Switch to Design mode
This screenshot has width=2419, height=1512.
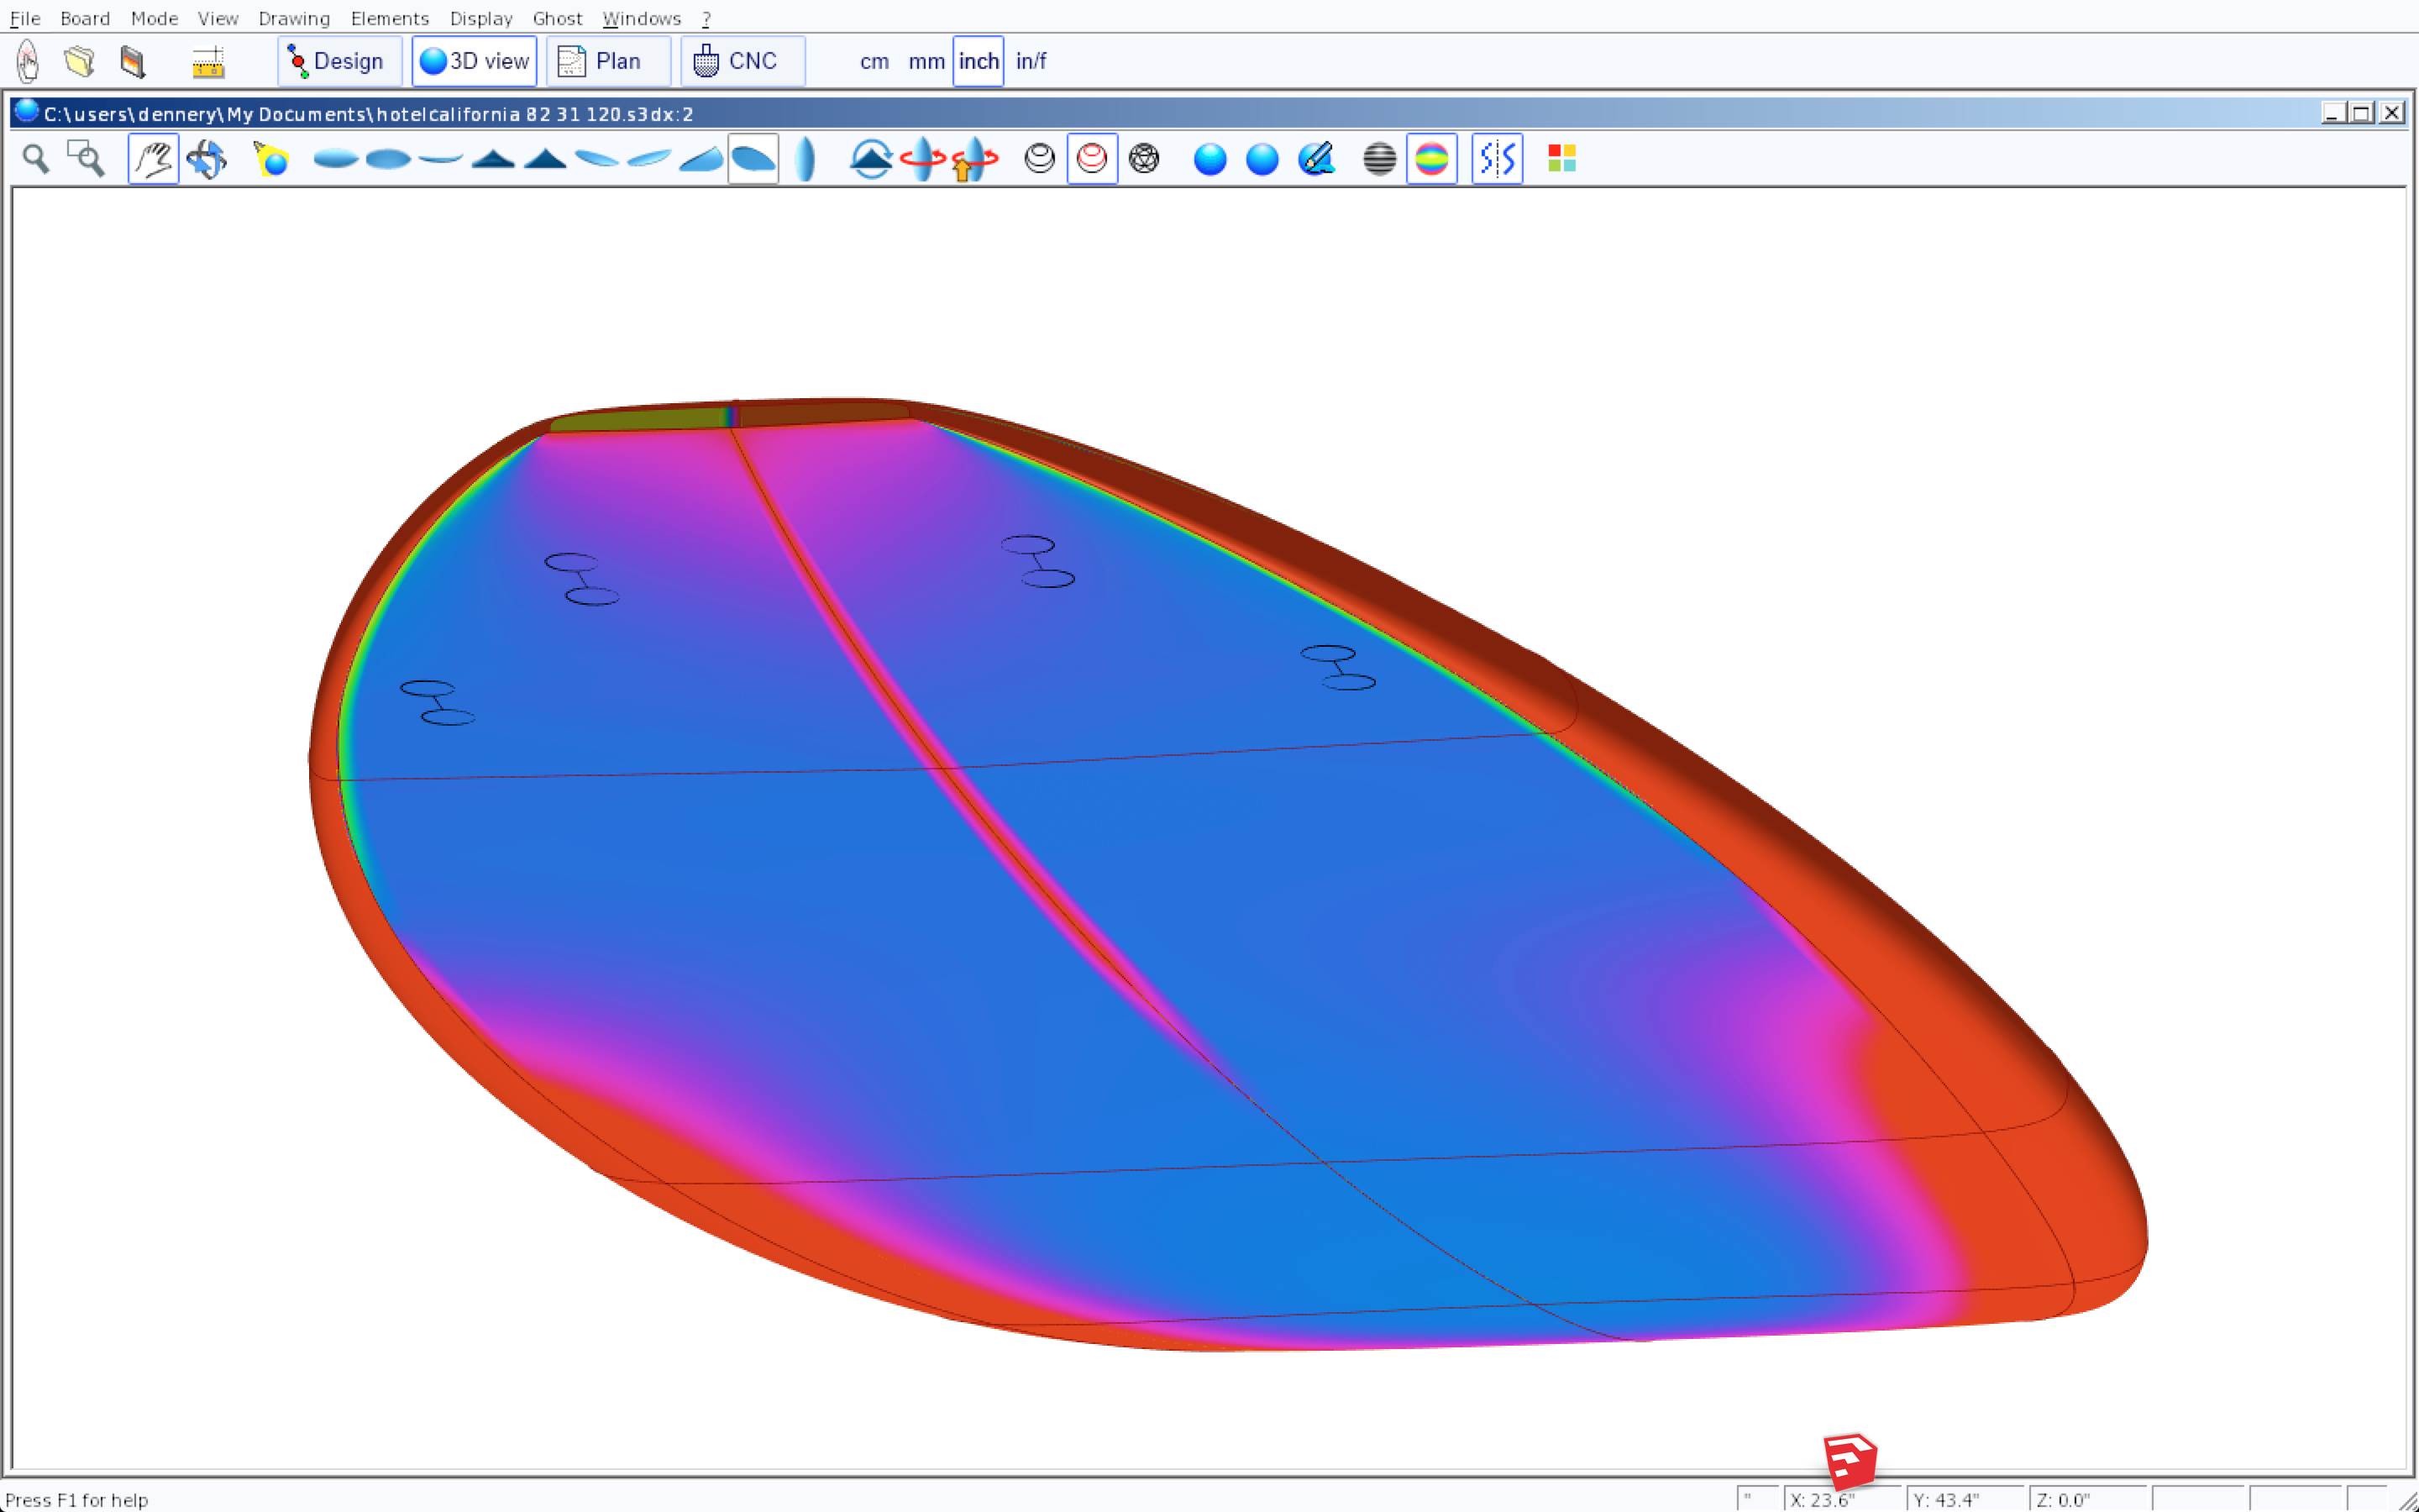(x=338, y=62)
